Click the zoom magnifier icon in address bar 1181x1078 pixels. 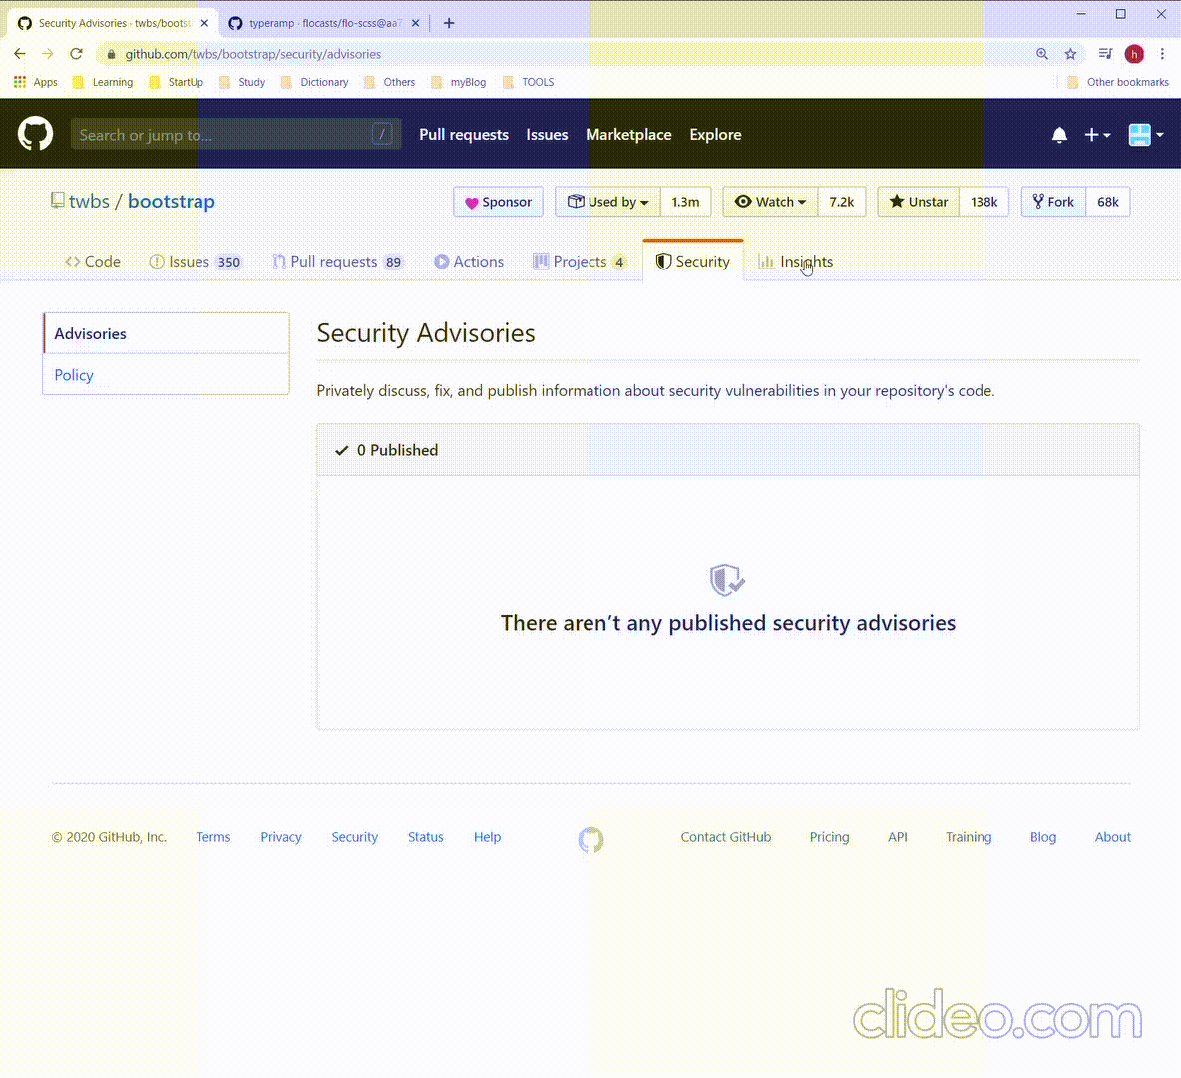point(1041,54)
